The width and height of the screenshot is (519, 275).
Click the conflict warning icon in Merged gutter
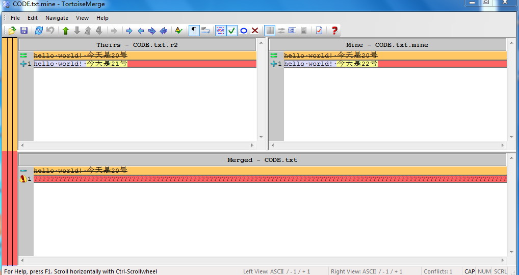(x=23, y=179)
